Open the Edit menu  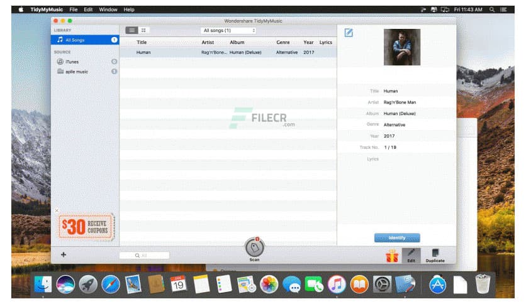click(x=88, y=9)
